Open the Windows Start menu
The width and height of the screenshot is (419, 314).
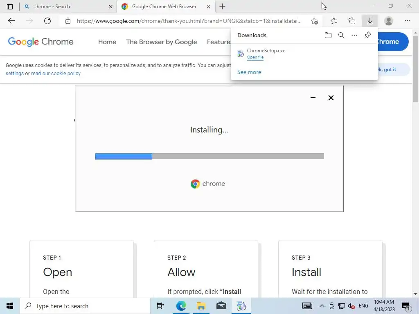10,306
